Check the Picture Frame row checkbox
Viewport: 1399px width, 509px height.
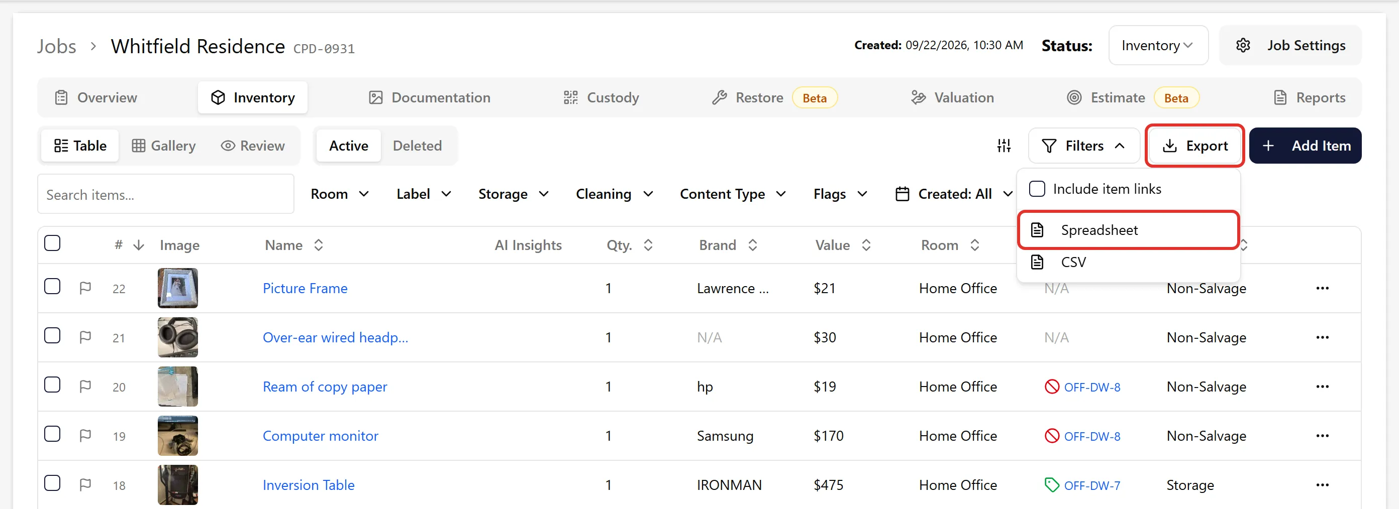[52, 287]
